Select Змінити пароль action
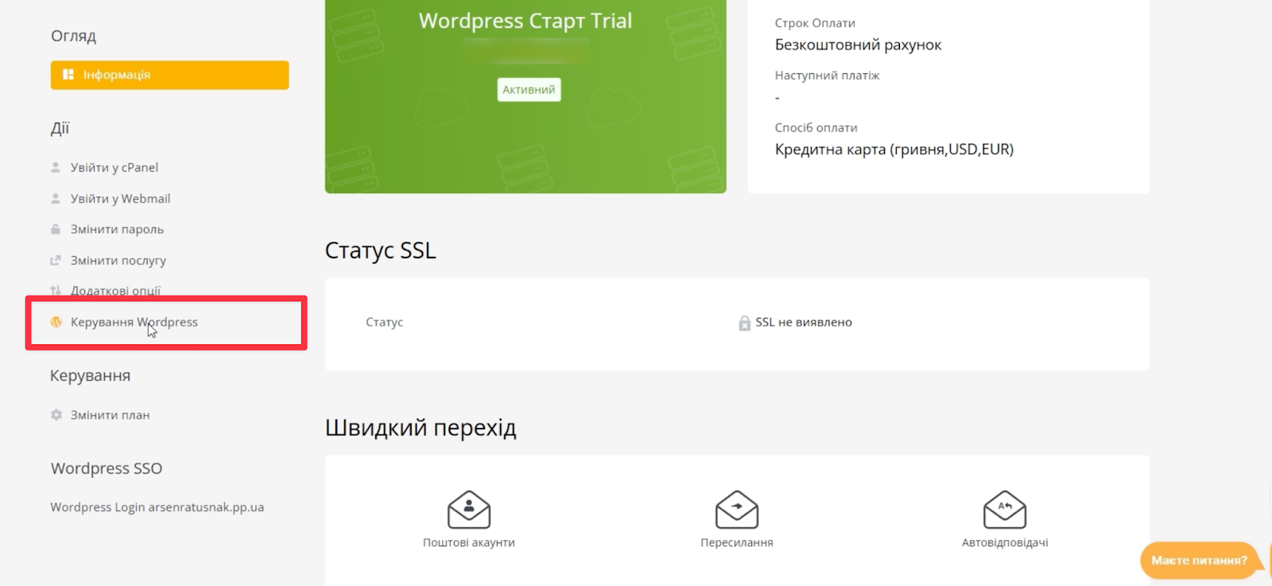The width and height of the screenshot is (1272, 586). (x=117, y=230)
